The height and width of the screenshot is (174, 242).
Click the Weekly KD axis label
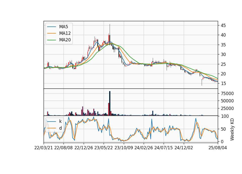[232, 129]
